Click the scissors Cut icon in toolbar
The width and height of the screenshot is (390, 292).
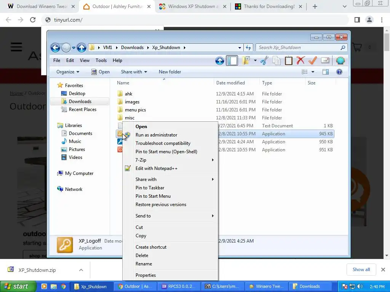pyautogui.click(x=264, y=60)
